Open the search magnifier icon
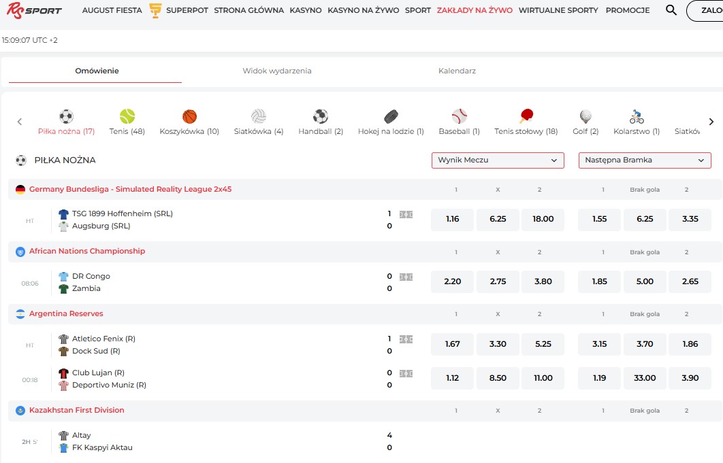The width and height of the screenshot is (723, 463). pos(671,10)
